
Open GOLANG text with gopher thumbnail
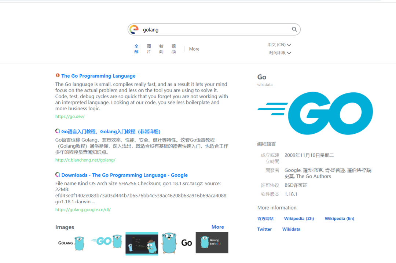pos(71,243)
